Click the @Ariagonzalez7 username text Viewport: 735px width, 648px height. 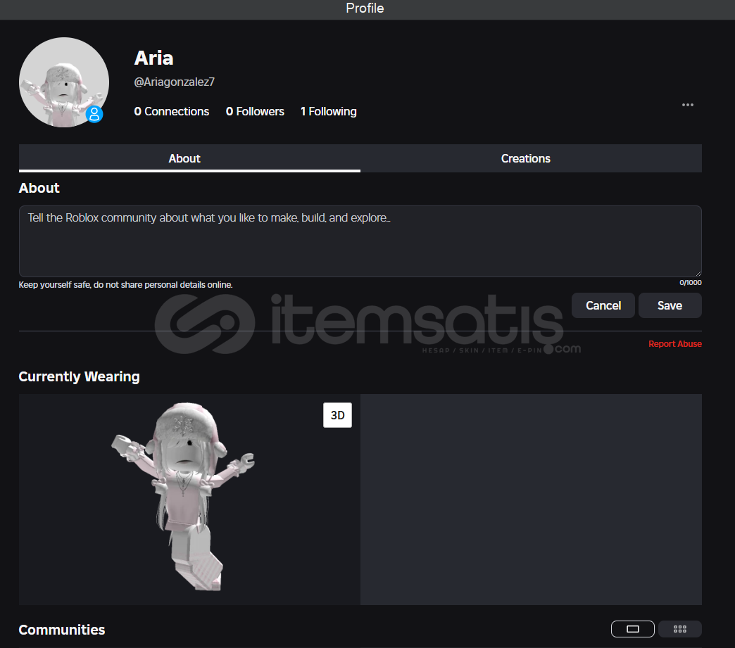(175, 82)
